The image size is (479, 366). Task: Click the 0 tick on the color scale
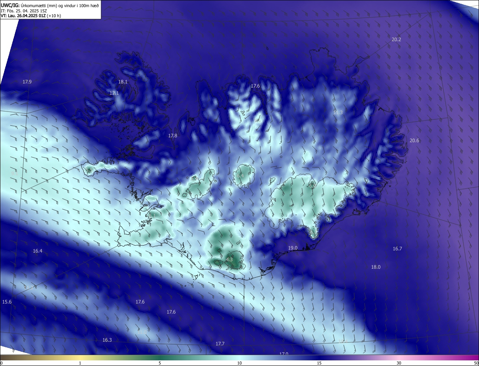pos(1,363)
